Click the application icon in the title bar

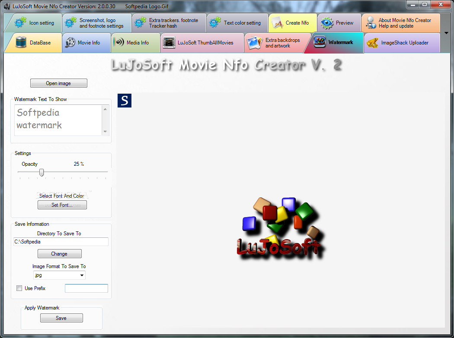[x=7, y=6]
